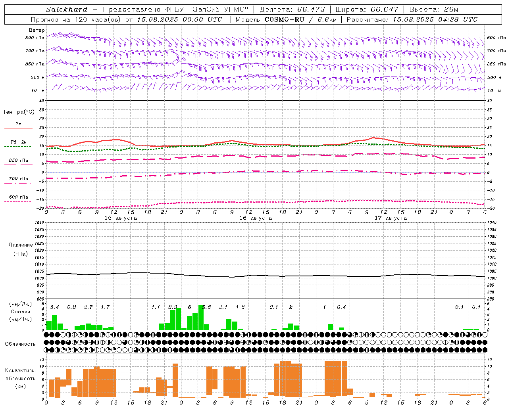Screen dimensions: 508x406
Task: Select the 'Долгота: 66.473' header field
Action: coord(292,10)
